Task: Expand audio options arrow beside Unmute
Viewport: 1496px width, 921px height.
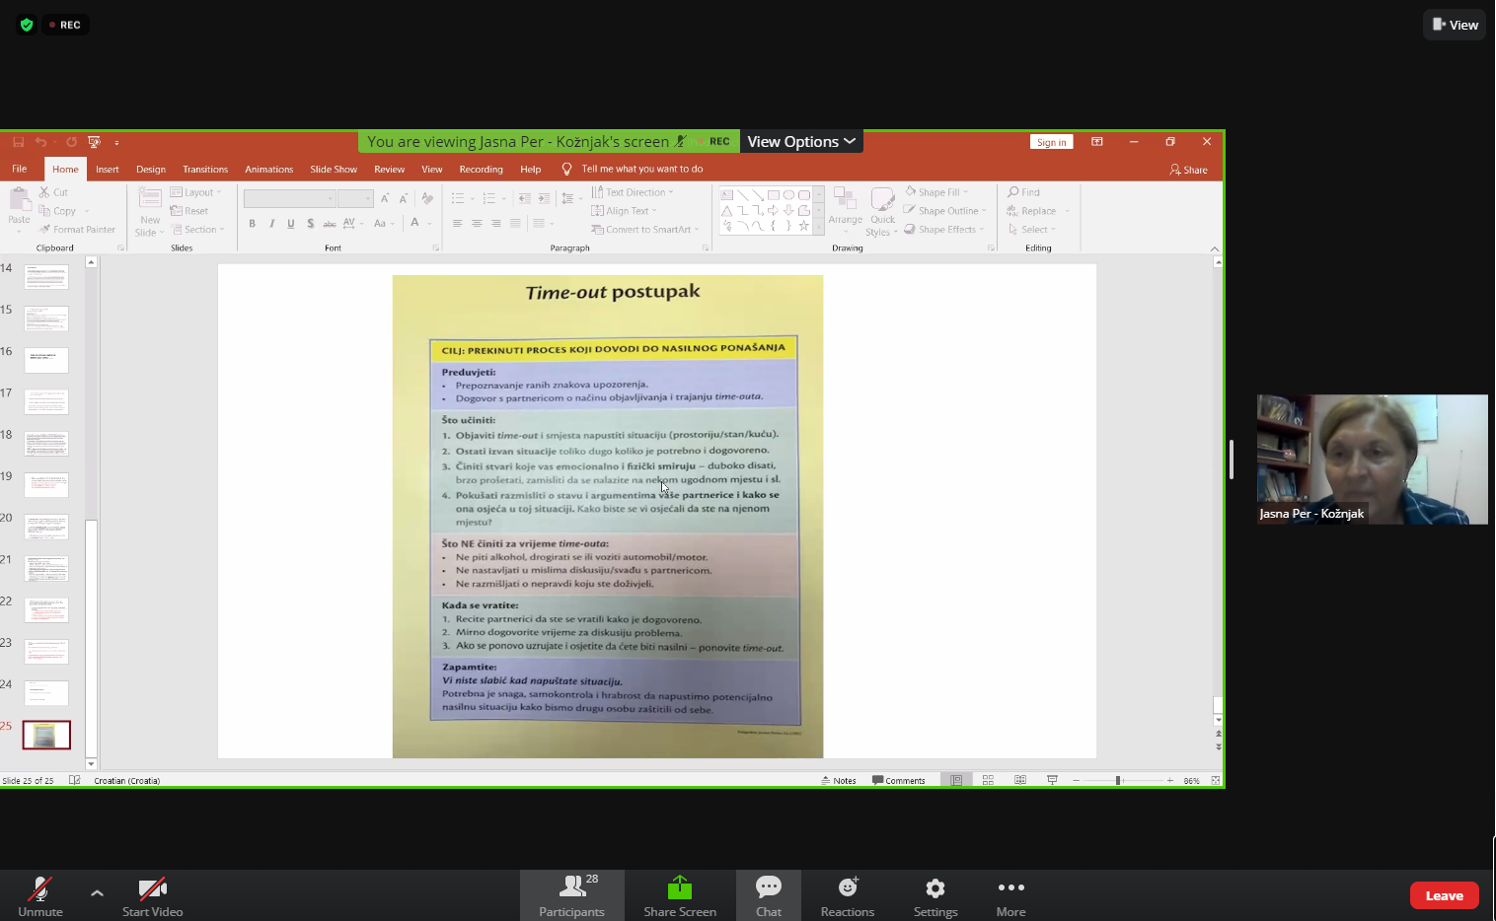Action: tap(97, 892)
